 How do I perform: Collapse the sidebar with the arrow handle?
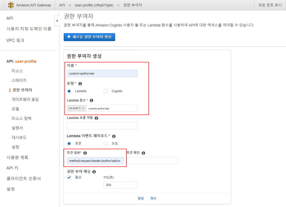tap(57, 21)
